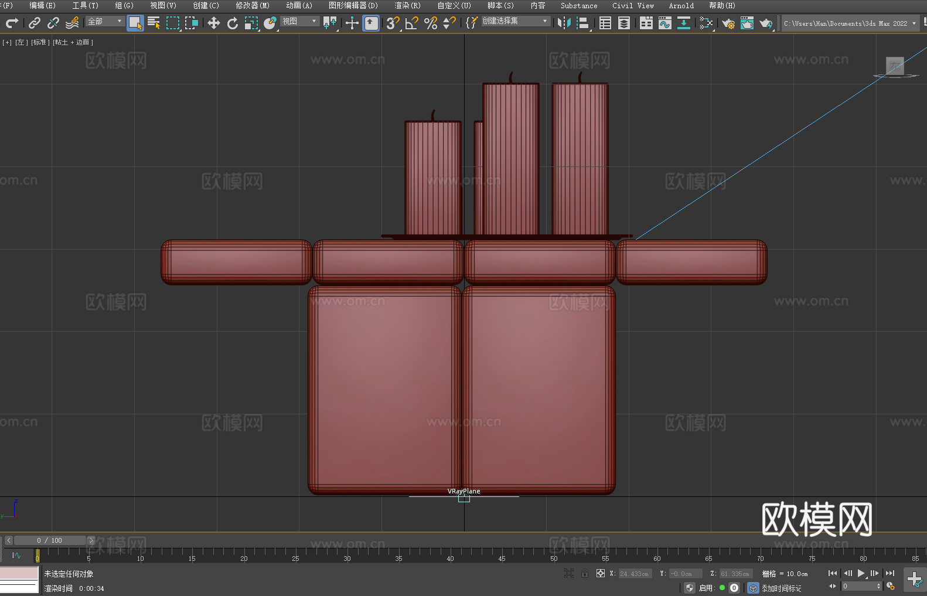Image resolution: width=927 pixels, height=596 pixels.
Task: Select the Bind to Space Warp tool
Action: click(x=72, y=23)
